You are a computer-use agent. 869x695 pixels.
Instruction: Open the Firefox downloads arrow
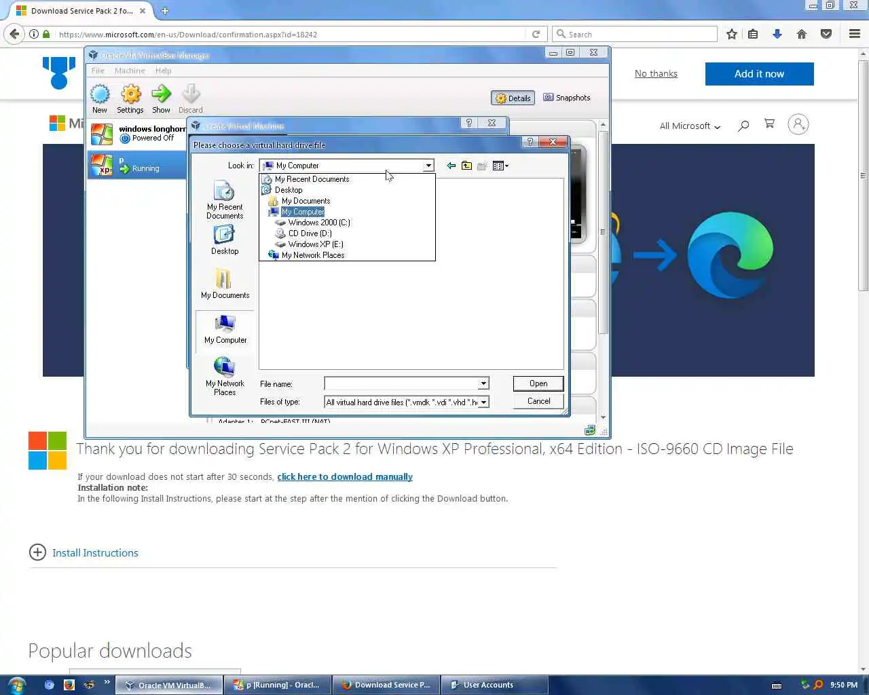(777, 34)
